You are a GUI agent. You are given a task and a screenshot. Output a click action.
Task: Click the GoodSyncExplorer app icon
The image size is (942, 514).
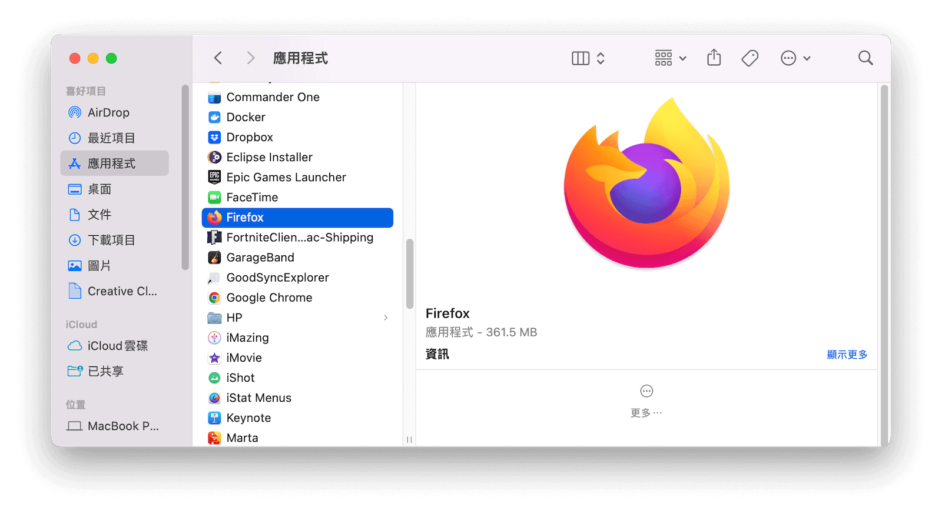click(x=214, y=278)
